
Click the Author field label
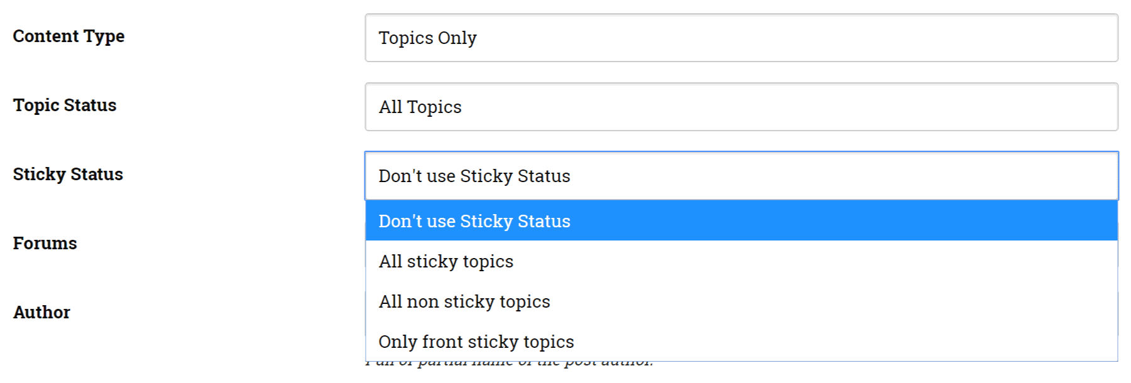coord(41,312)
